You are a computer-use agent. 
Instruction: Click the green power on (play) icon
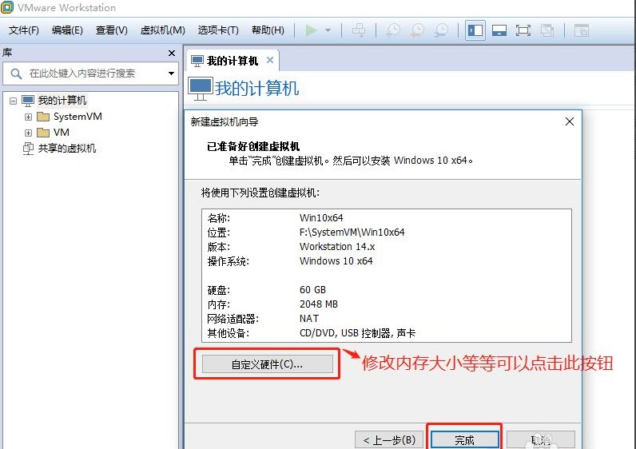[x=311, y=30]
